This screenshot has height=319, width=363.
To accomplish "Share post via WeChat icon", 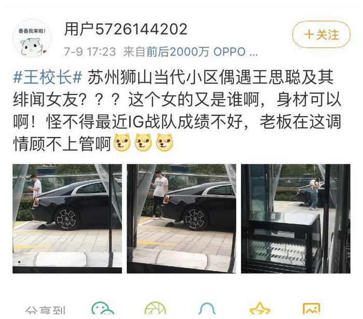I will tap(103, 308).
